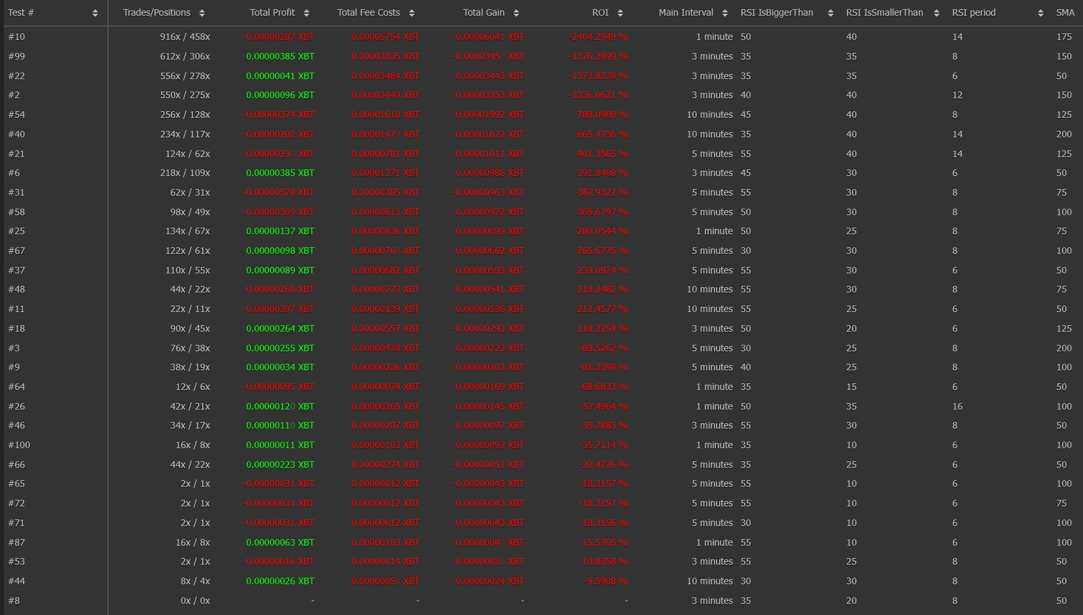Select test row #44
The width and height of the screenshot is (1083, 615).
(x=16, y=581)
